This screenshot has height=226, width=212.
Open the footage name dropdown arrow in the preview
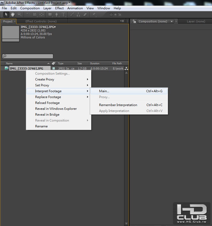pyautogui.click(x=55, y=27)
